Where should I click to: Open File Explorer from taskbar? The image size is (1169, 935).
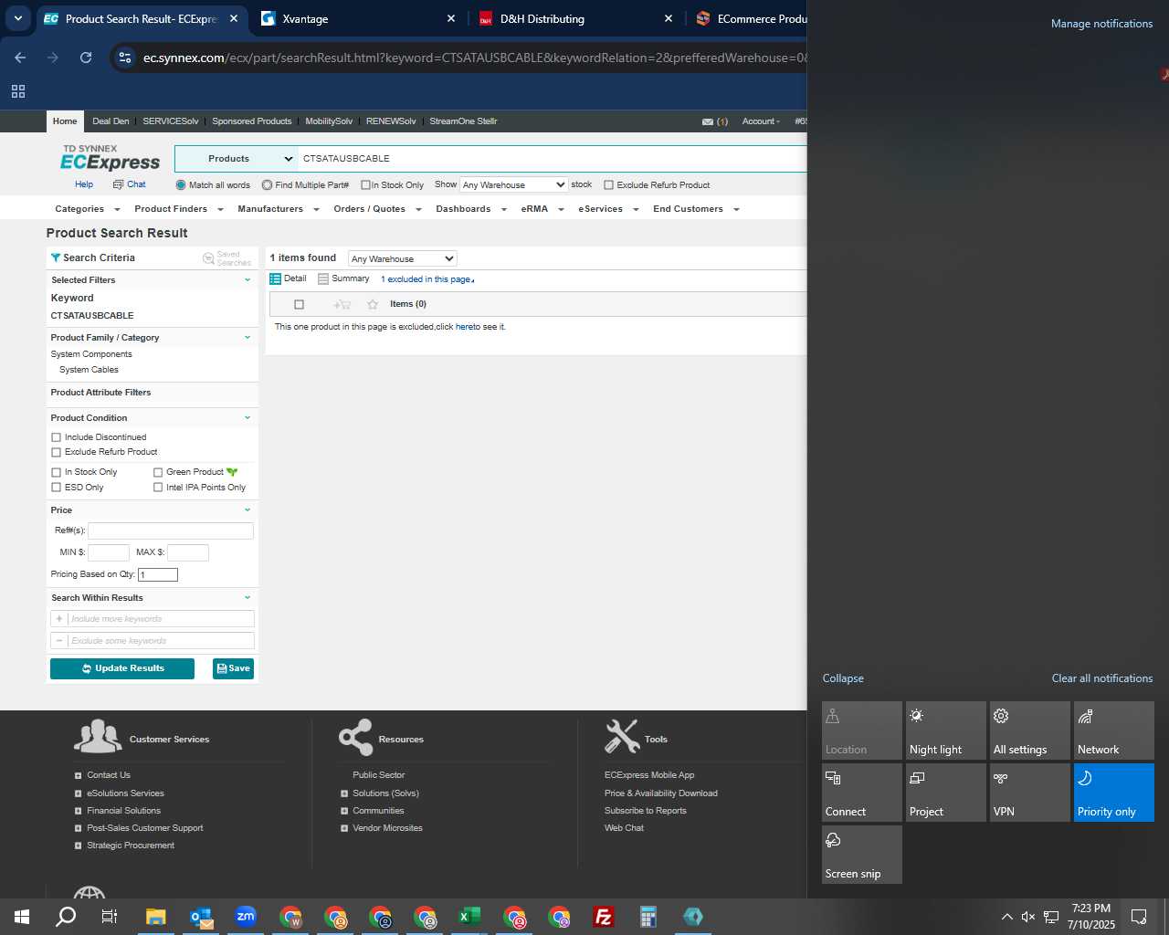tap(155, 917)
